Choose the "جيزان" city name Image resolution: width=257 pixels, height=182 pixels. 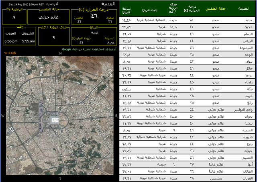tap(248, 151)
